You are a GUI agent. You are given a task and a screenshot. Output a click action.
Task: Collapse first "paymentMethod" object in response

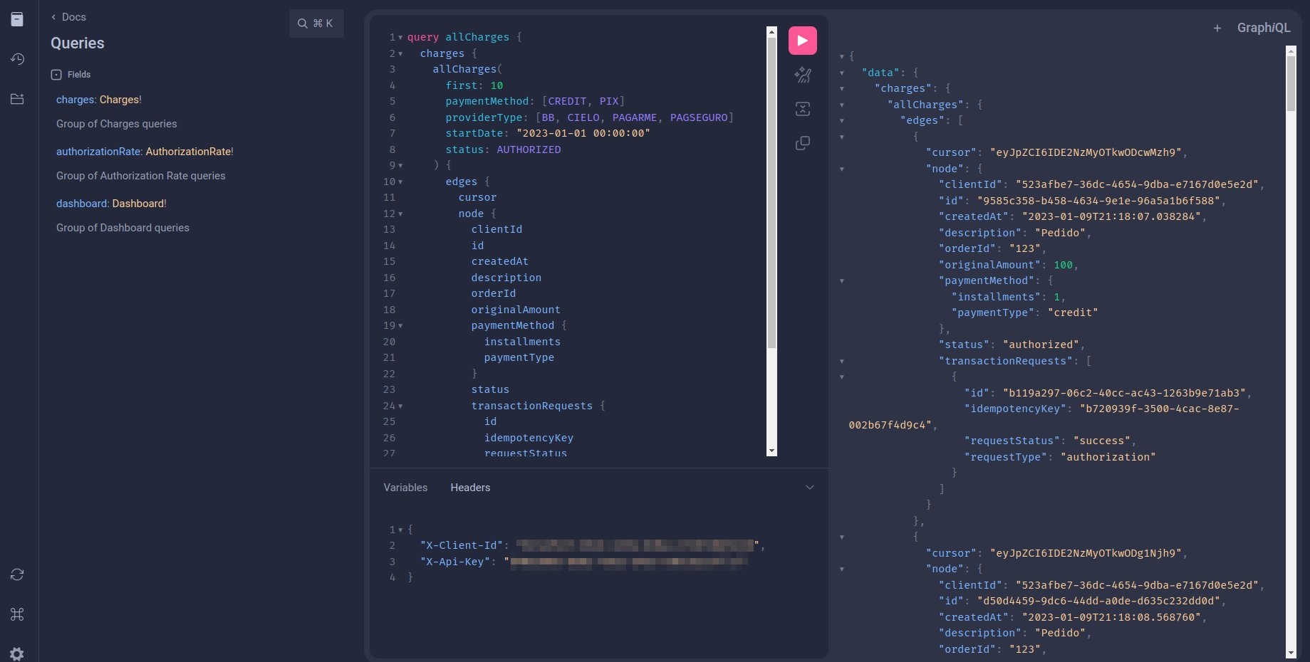842,281
